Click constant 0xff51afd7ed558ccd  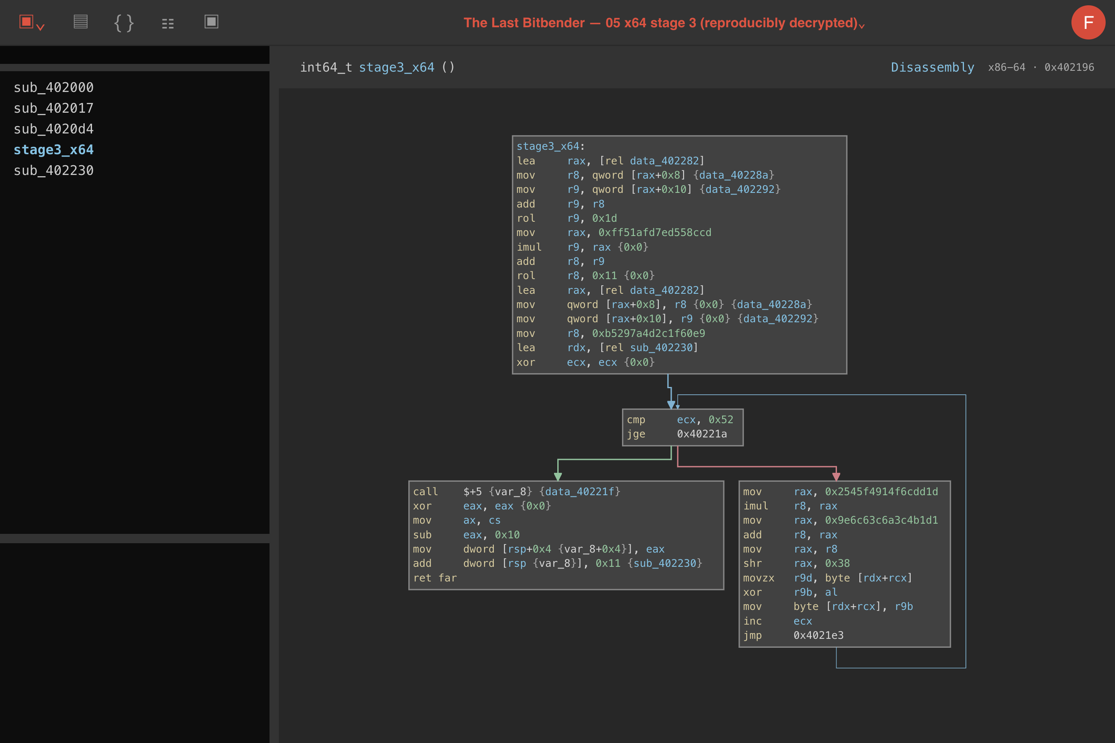[x=655, y=232]
